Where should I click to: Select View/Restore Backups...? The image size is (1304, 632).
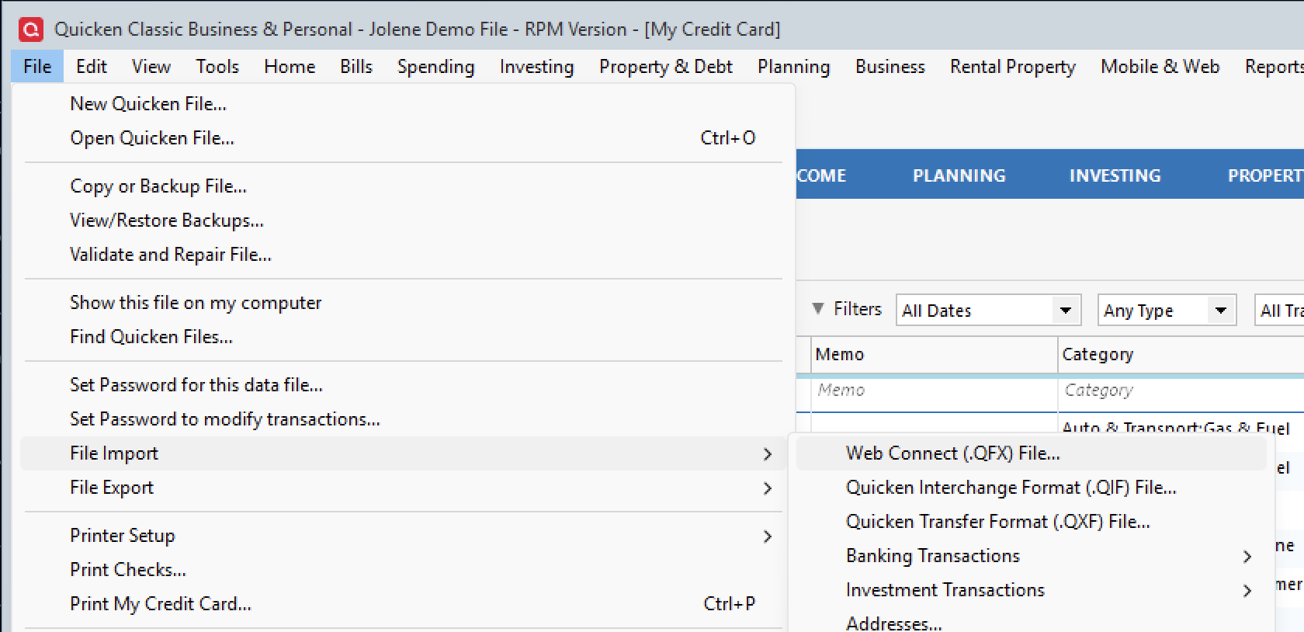404,221
